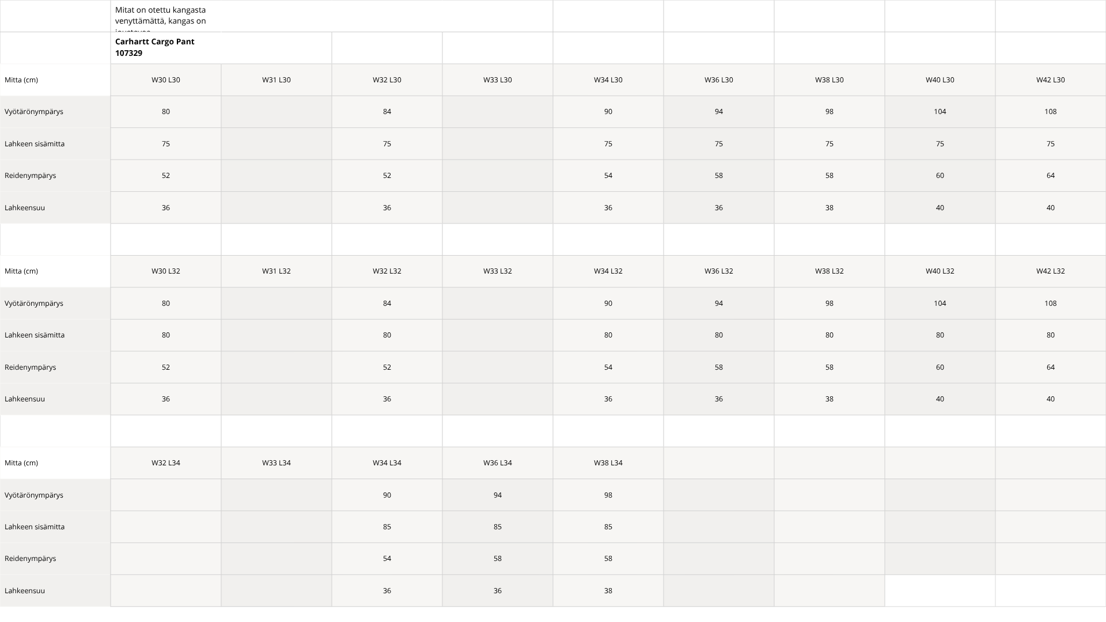Click the Carhartt Cargo Pant 107329 title cell

(x=155, y=47)
